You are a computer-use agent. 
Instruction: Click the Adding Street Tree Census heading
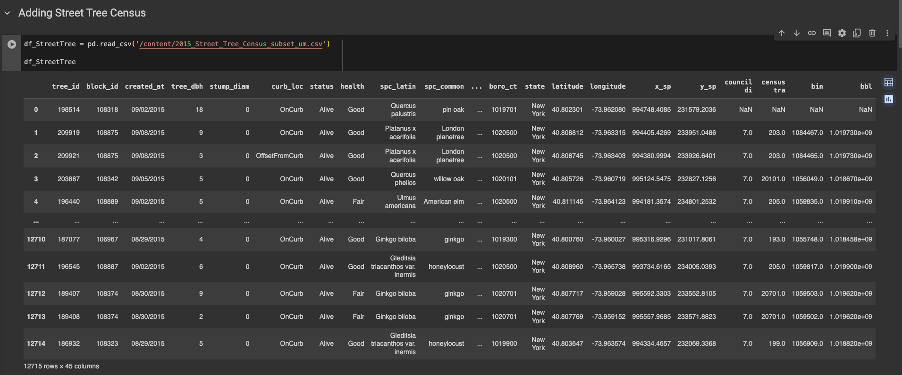(x=82, y=13)
